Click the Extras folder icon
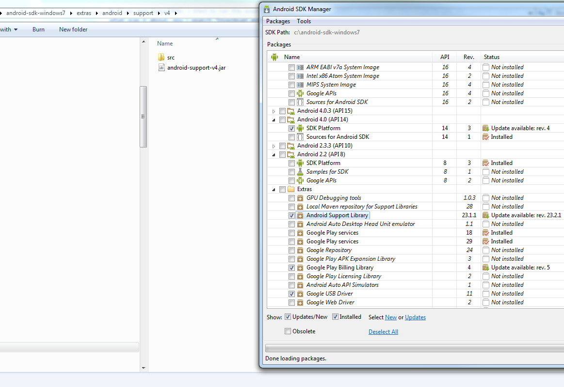This screenshot has width=564, height=387. [x=291, y=189]
